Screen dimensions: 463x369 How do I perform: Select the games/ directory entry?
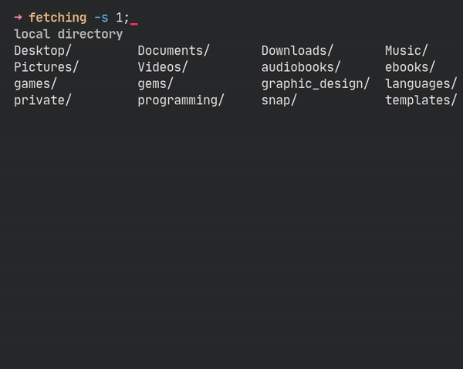pos(35,83)
